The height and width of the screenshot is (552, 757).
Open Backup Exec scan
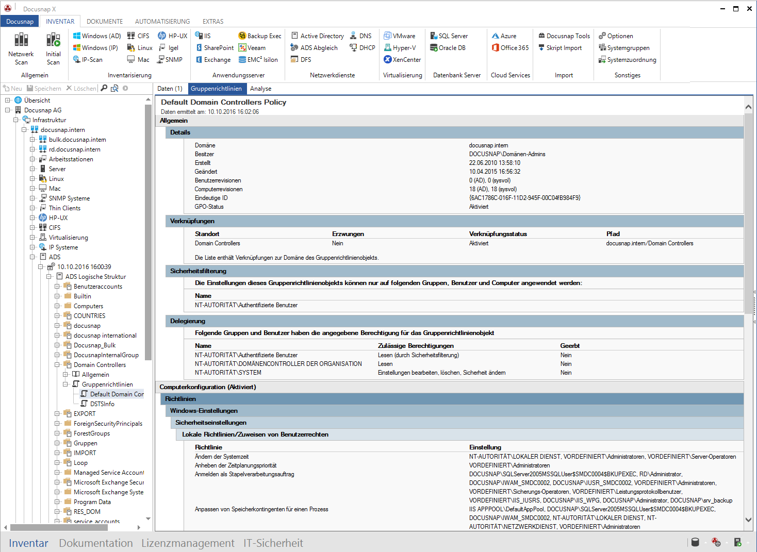(x=260, y=36)
